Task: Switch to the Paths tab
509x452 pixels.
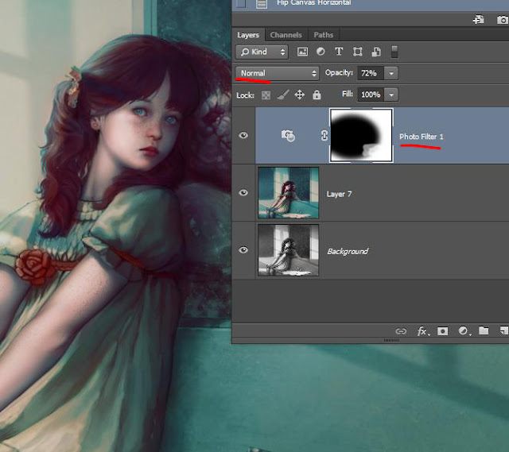Action: click(x=324, y=35)
